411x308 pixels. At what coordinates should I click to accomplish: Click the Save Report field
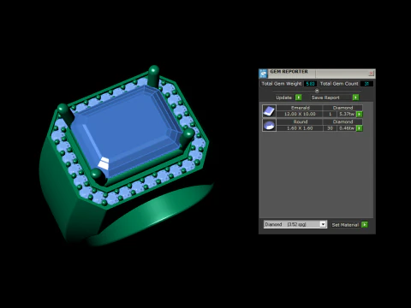[x=331, y=98]
